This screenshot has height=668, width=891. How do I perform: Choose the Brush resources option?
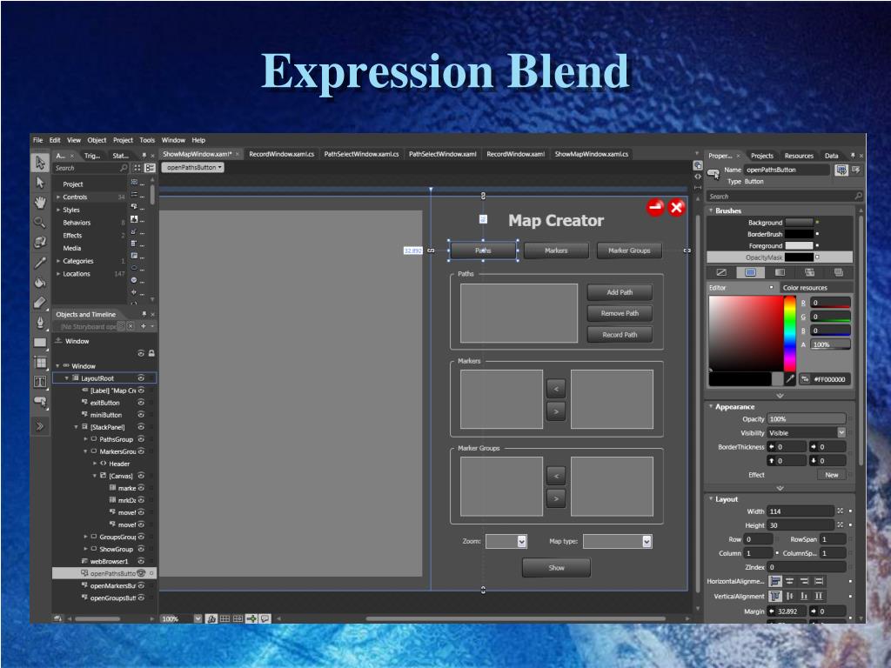(x=839, y=272)
